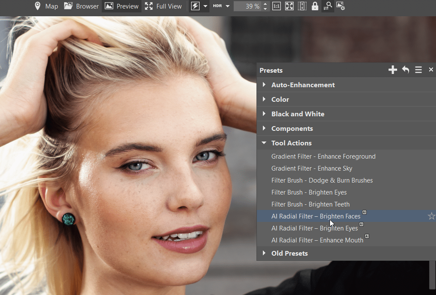This screenshot has height=295, width=436.
Task: Add a new preset with the plus icon
Action: 392,70
